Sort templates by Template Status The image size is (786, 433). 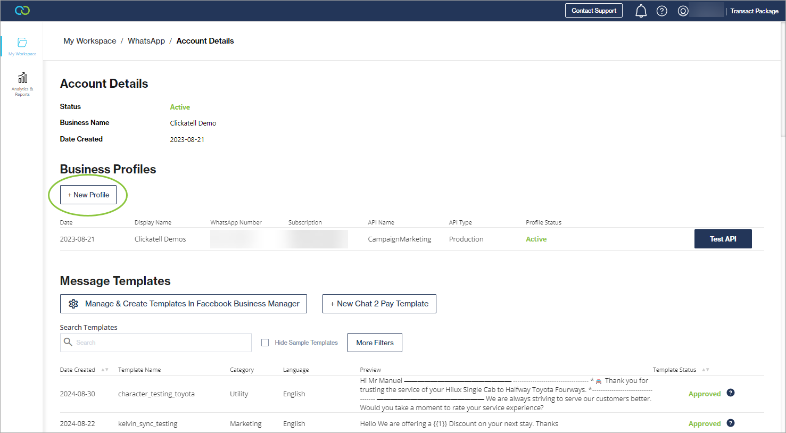tap(706, 370)
